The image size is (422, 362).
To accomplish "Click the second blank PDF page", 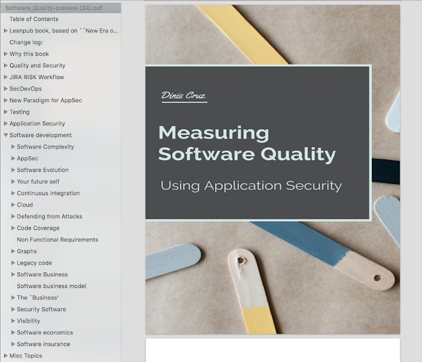I will pyautogui.click(x=272, y=350).
